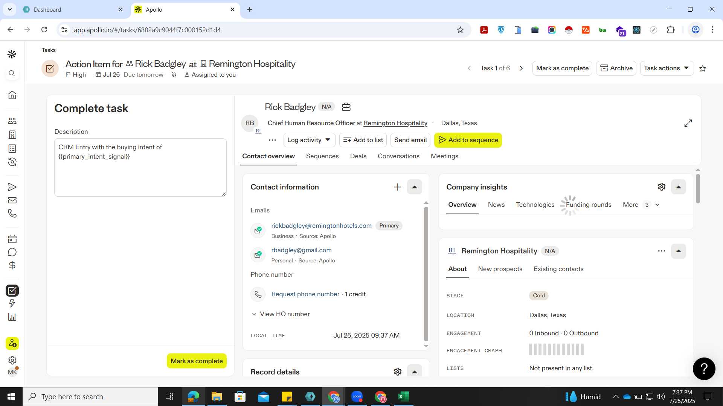Open Conversations chat bubble icon in sidebar
Image resolution: width=723 pixels, height=406 pixels.
(12, 252)
